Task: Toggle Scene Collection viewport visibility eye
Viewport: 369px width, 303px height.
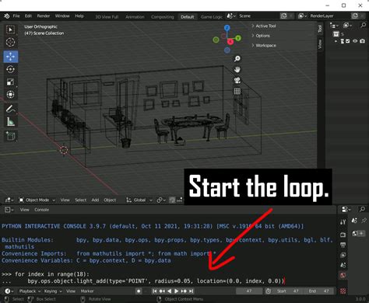Action: tap(355, 41)
